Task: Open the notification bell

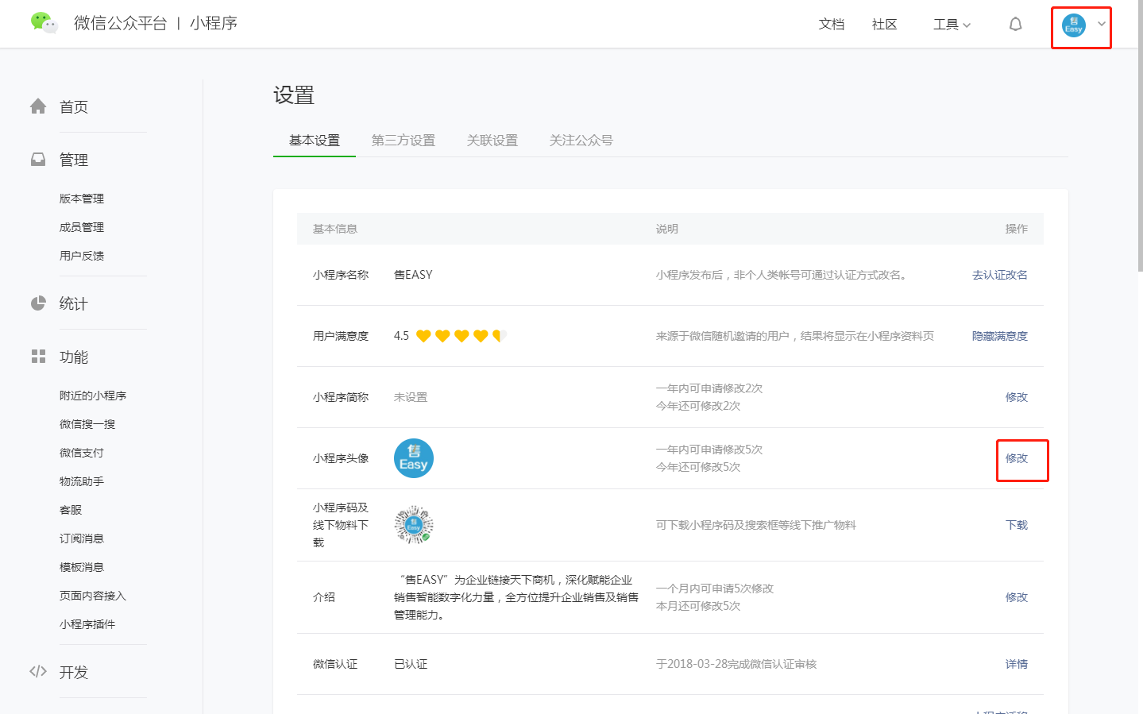Action: coord(1015,25)
